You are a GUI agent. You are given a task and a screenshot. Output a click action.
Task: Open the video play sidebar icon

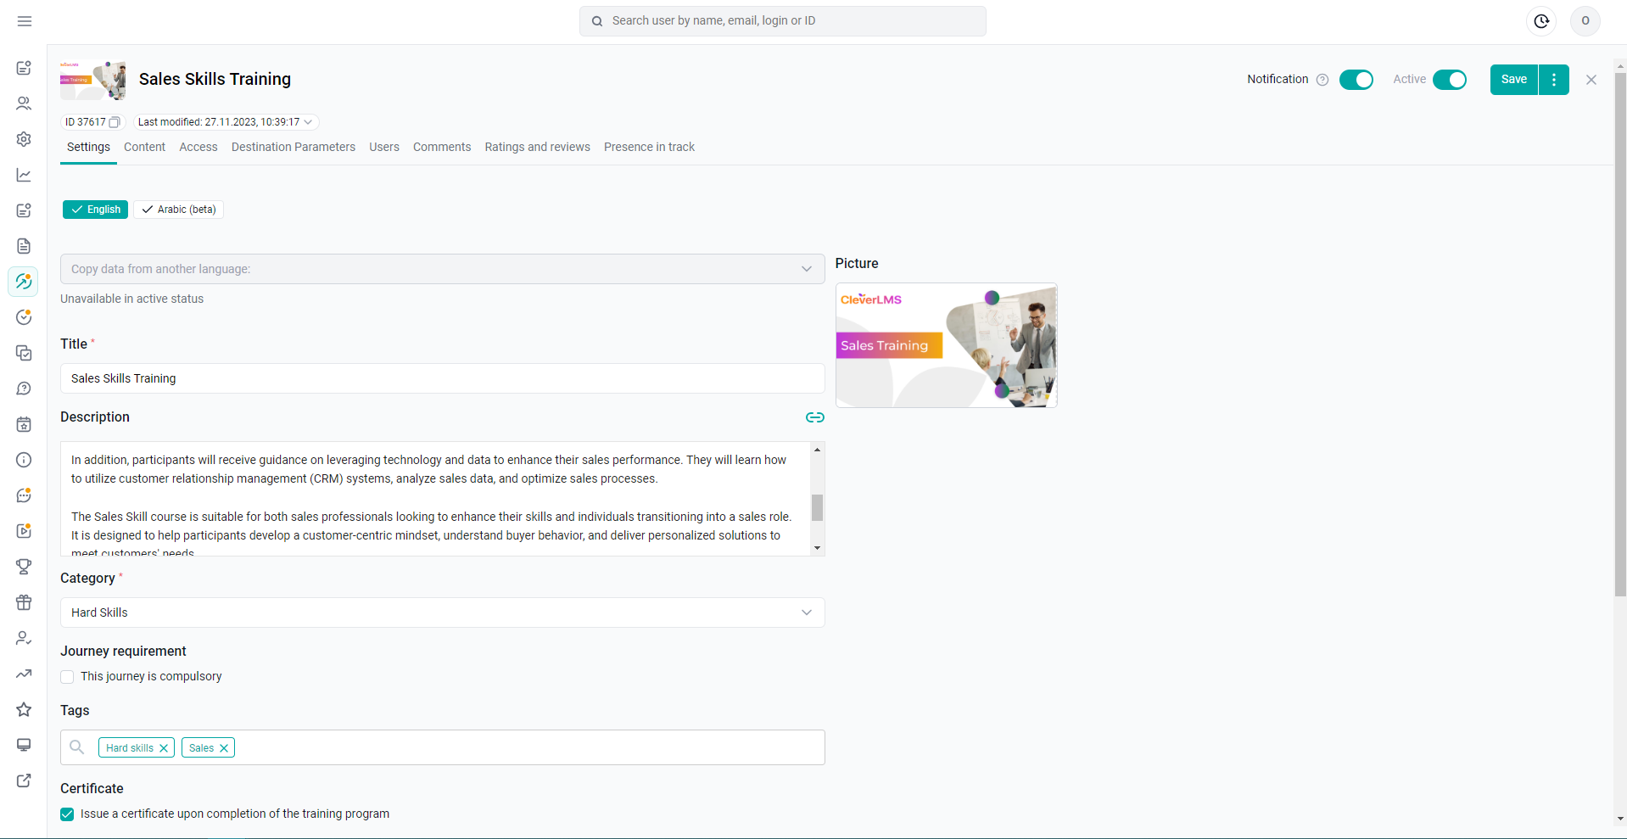tap(24, 531)
